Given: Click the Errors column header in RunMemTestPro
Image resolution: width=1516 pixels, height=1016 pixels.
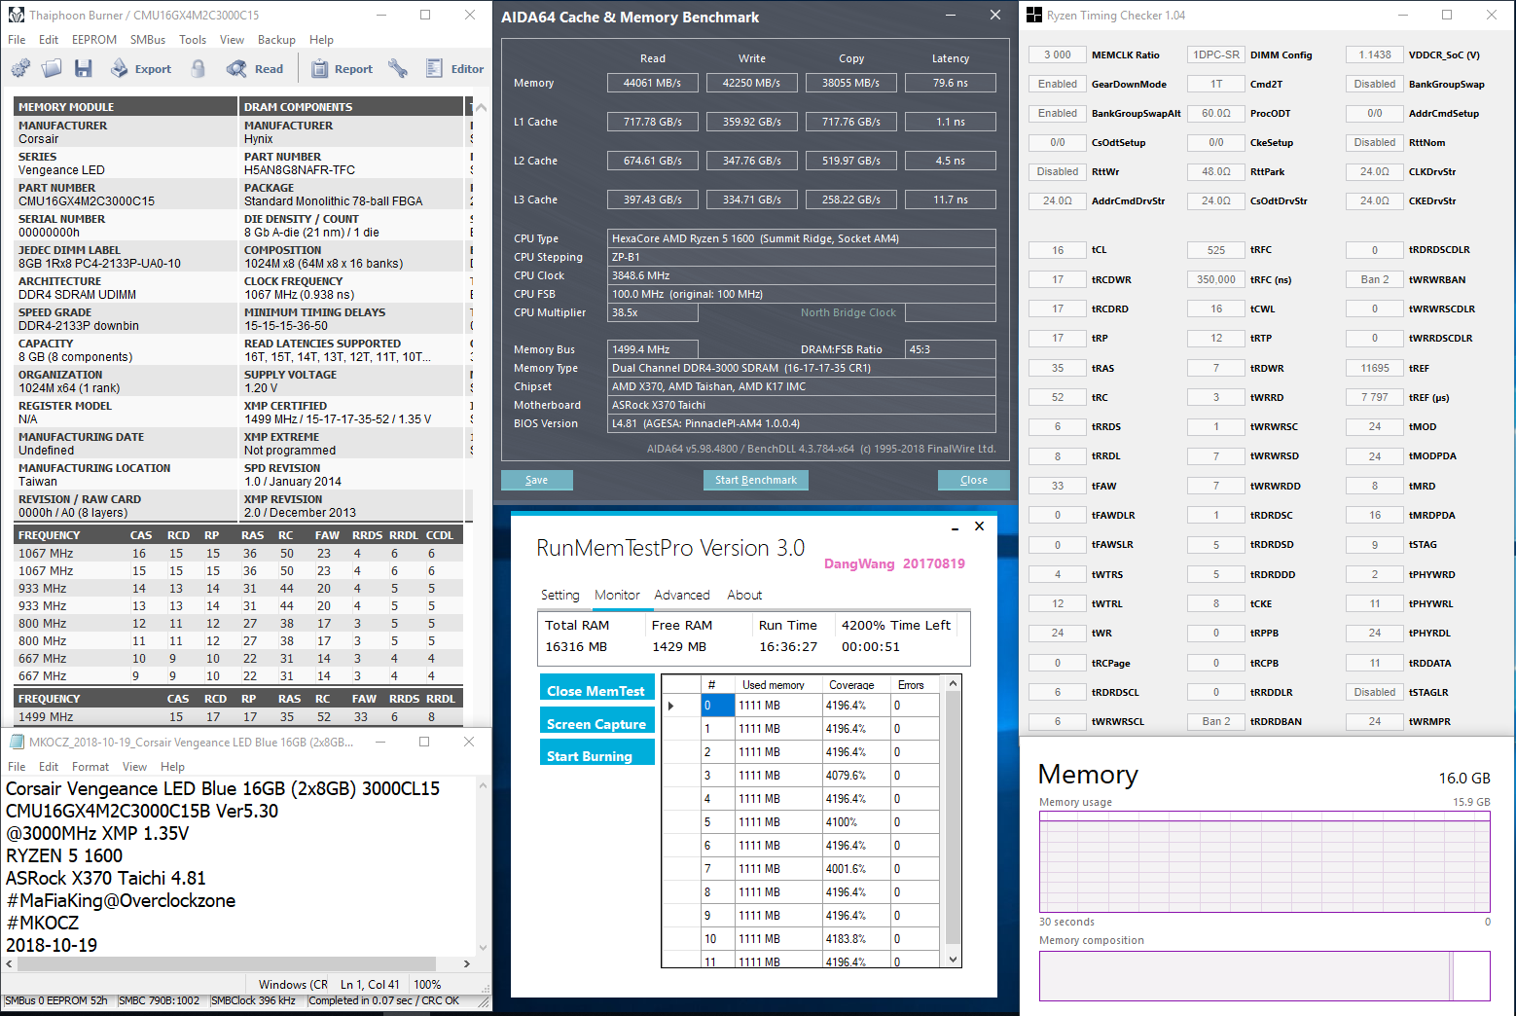Looking at the screenshot, I should (915, 685).
